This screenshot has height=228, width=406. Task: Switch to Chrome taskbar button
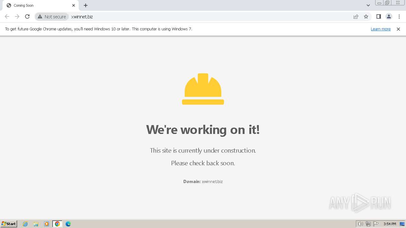click(57, 224)
